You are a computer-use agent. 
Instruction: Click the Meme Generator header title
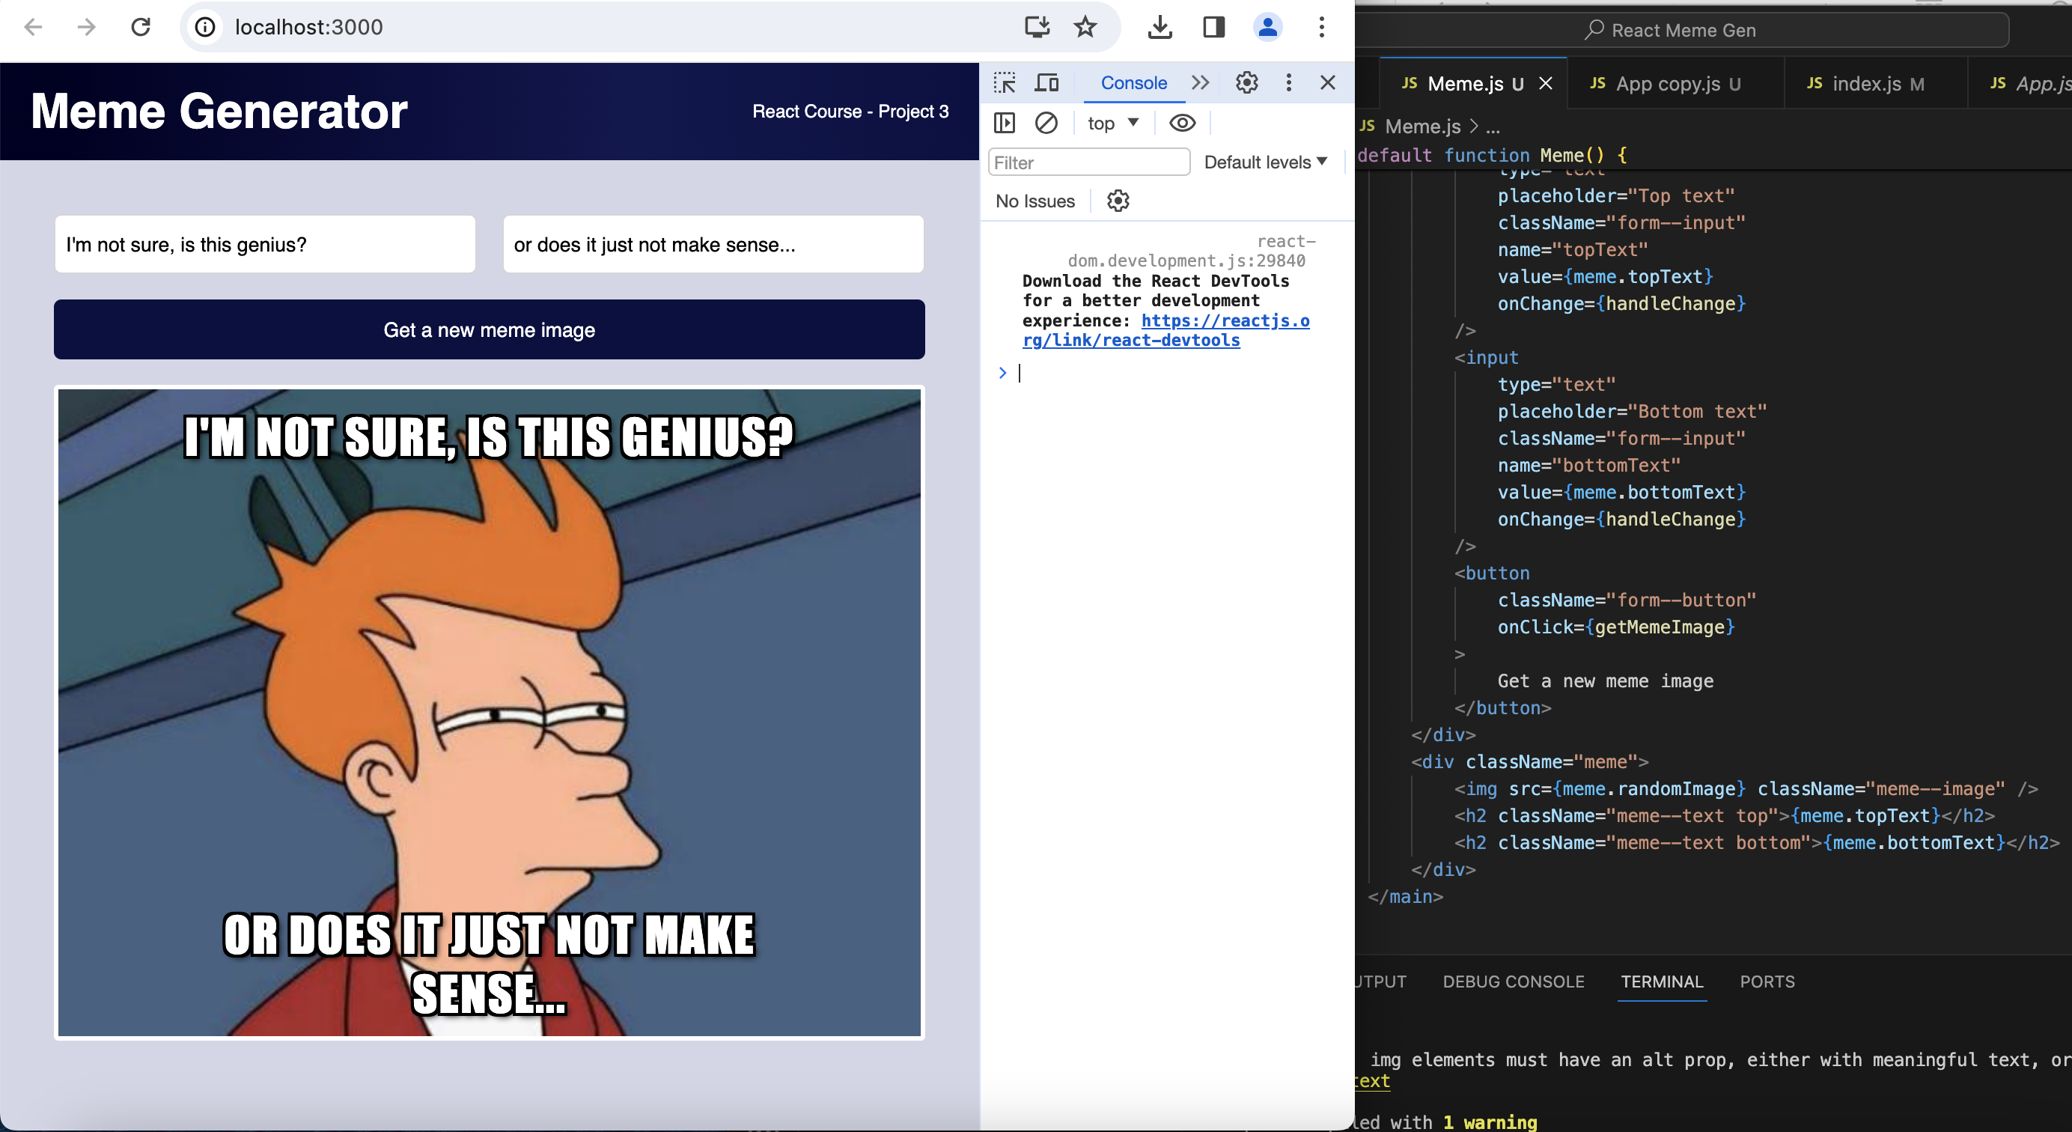click(219, 111)
